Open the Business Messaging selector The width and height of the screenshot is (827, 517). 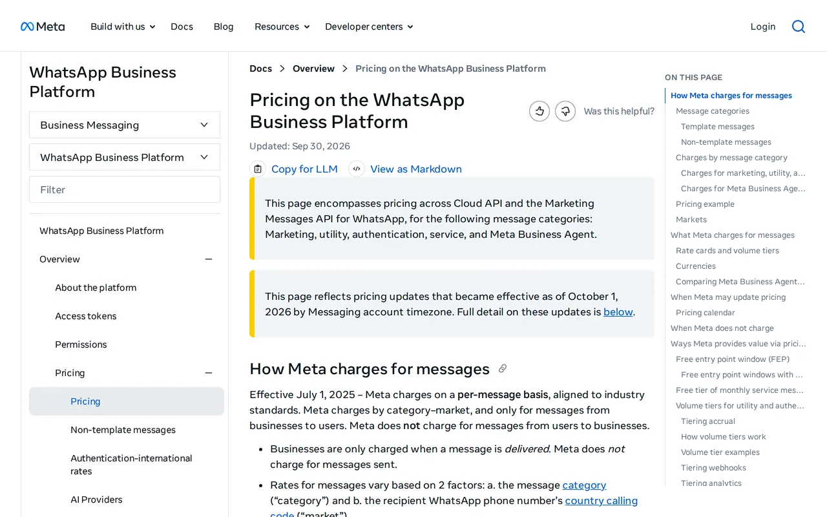[x=125, y=125]
